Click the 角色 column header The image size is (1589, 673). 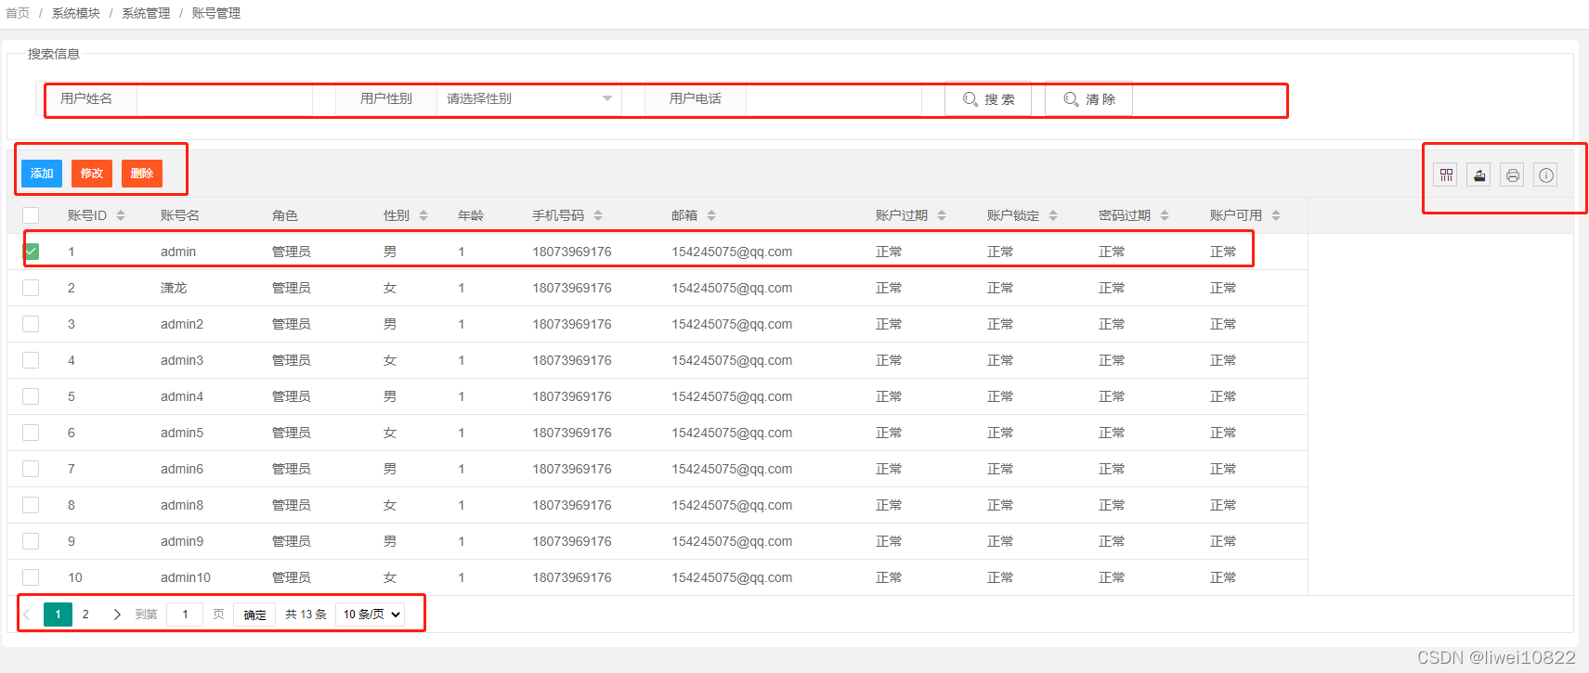pos(285,215)
